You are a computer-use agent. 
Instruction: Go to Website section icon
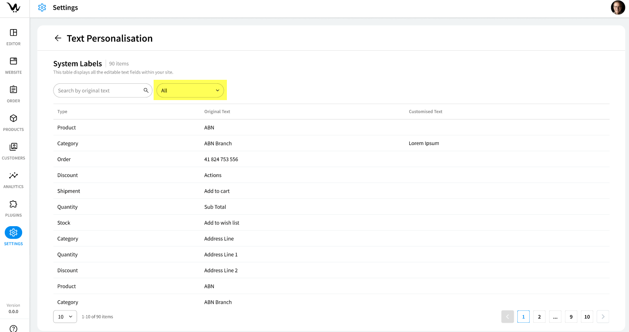(13, 61)
